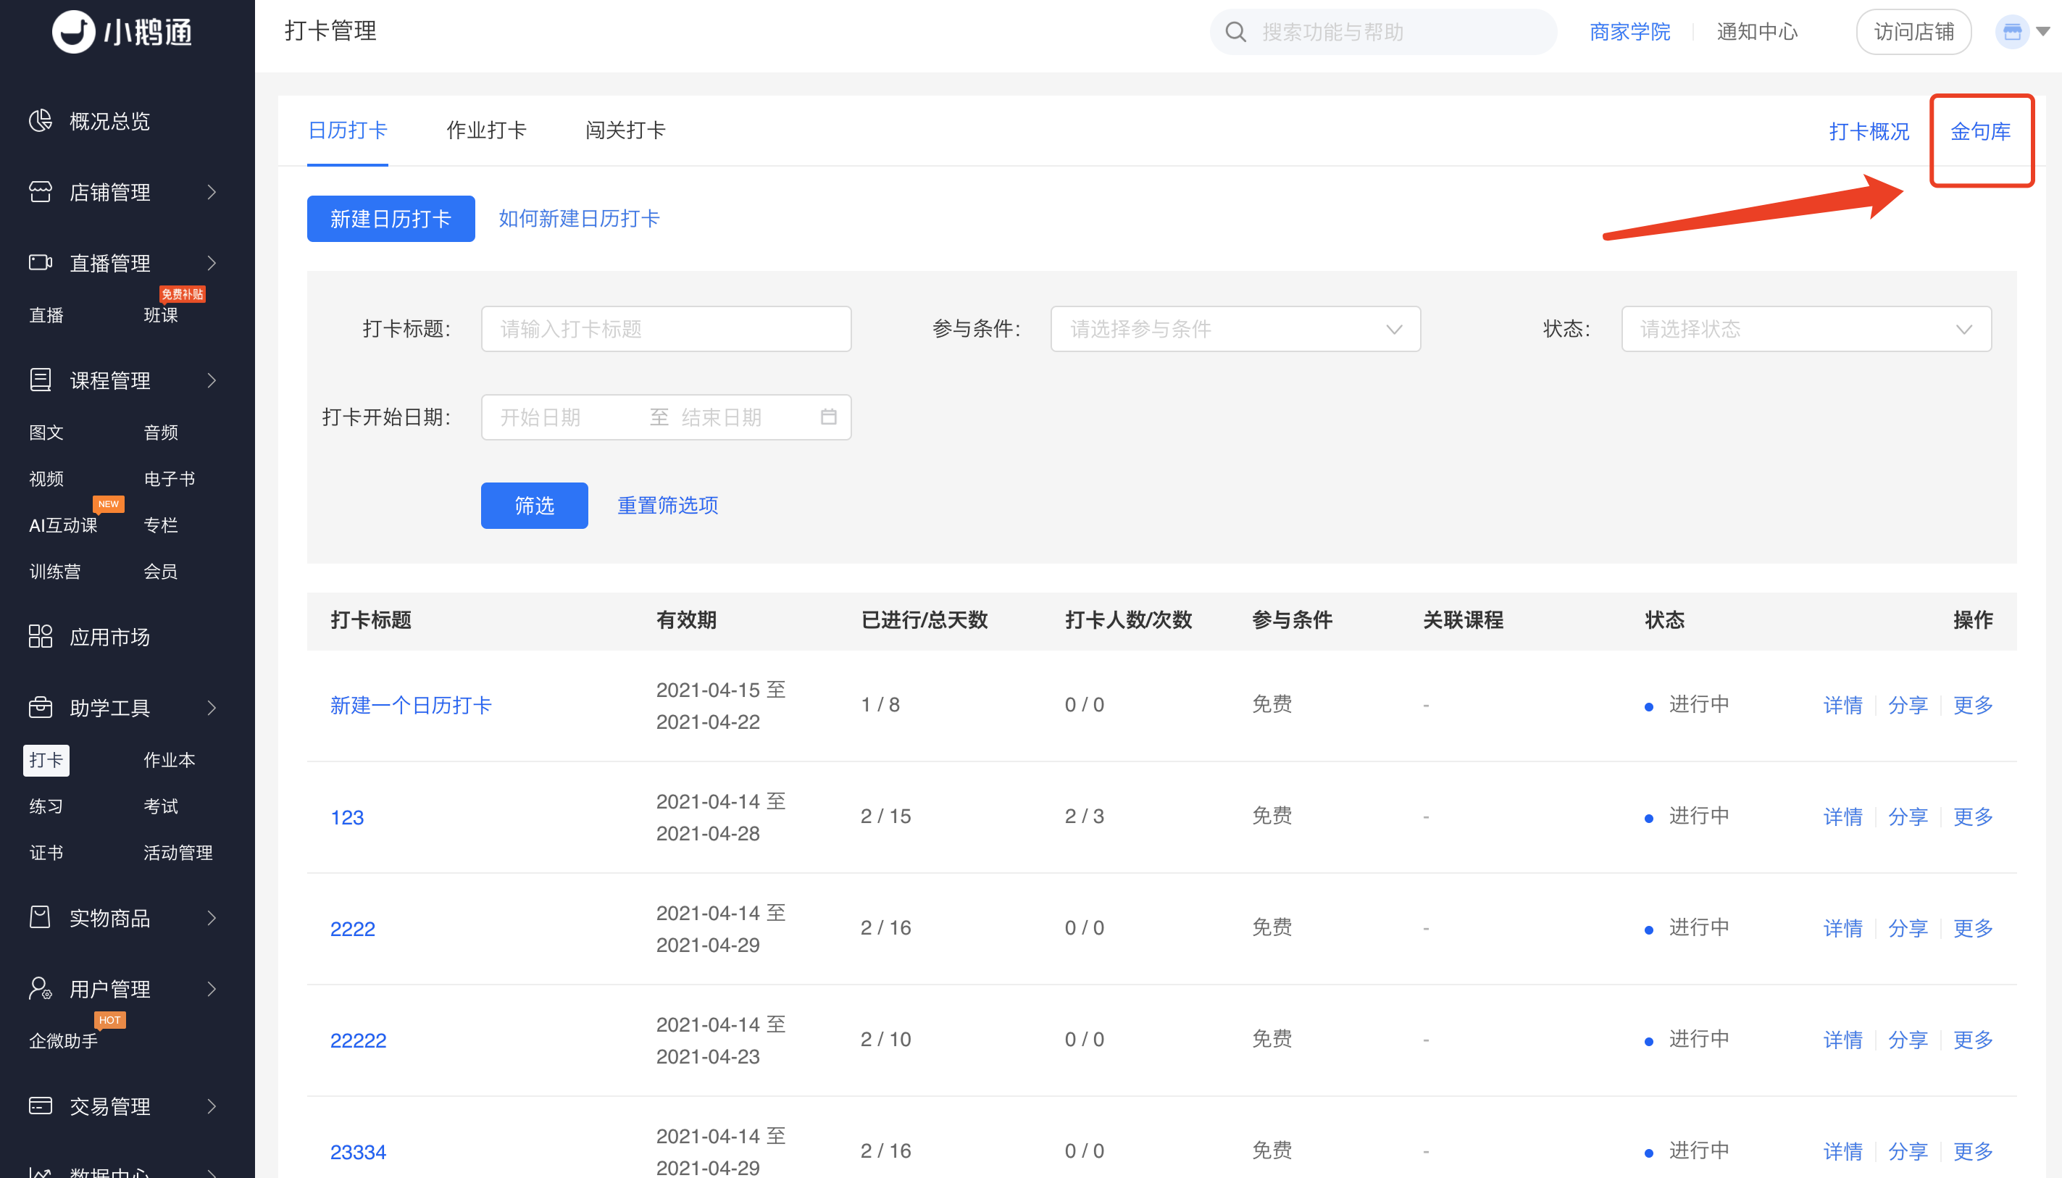
Task: Select 班课 in sidebar
Action: click(160, 314)
